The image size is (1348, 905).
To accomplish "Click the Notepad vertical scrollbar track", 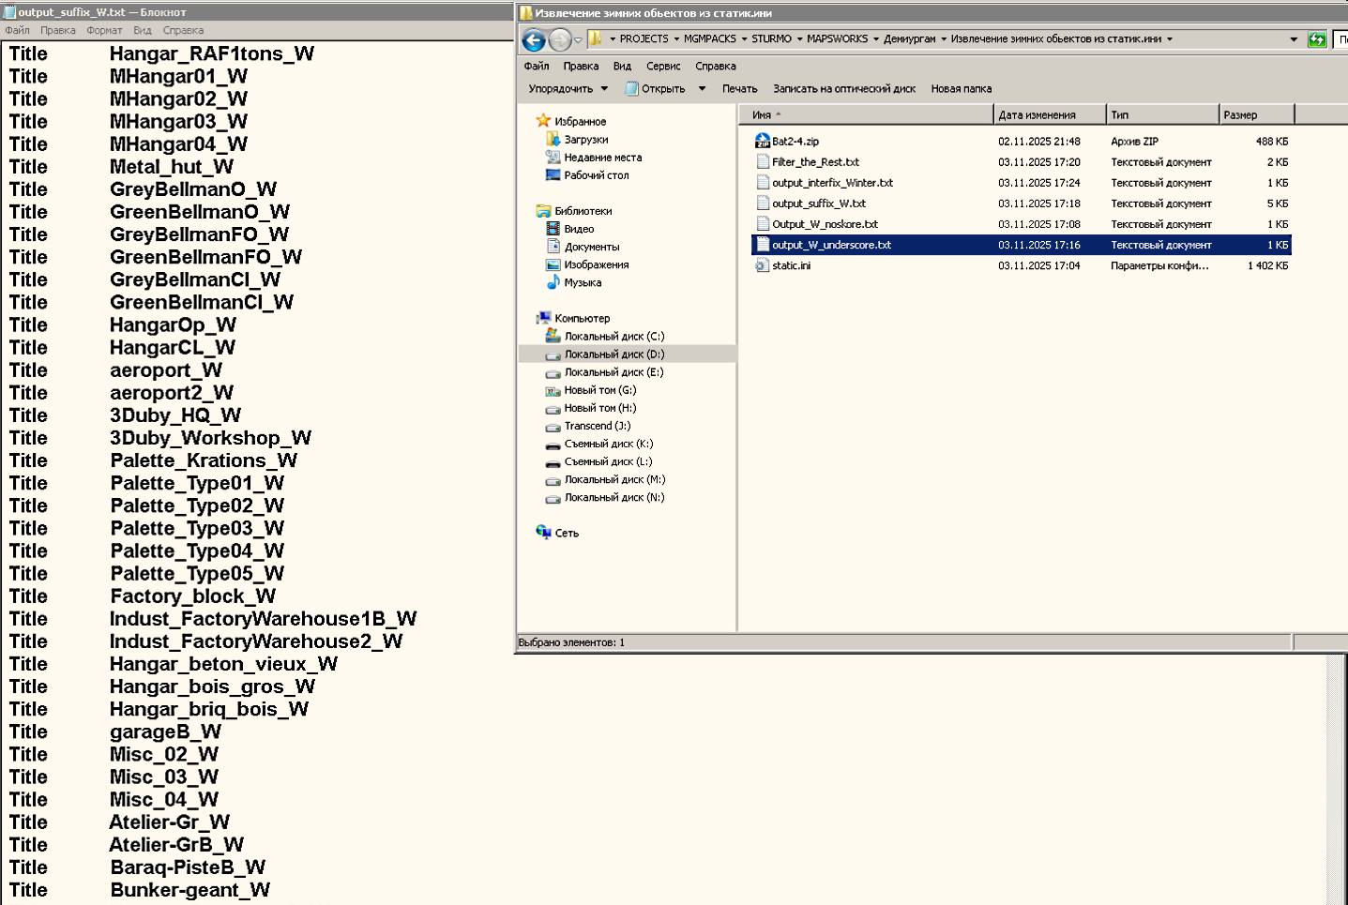I will tap(1336, 778).
